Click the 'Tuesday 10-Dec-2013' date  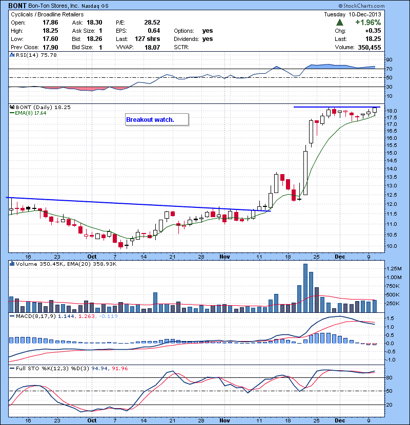pos(353,15)
